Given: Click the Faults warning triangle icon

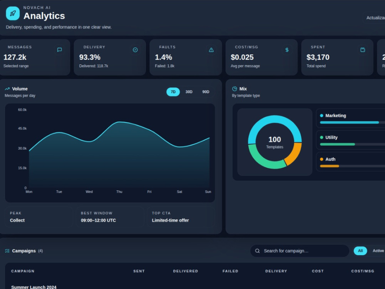Looking at the screenshot, I should (x=211, y=50).
